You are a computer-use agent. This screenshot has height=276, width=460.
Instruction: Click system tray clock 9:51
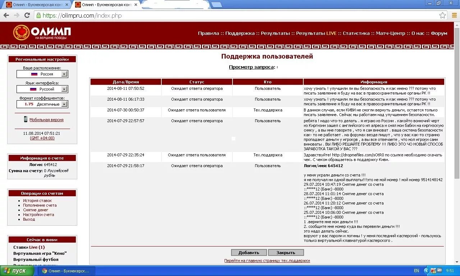pos(450,271)
